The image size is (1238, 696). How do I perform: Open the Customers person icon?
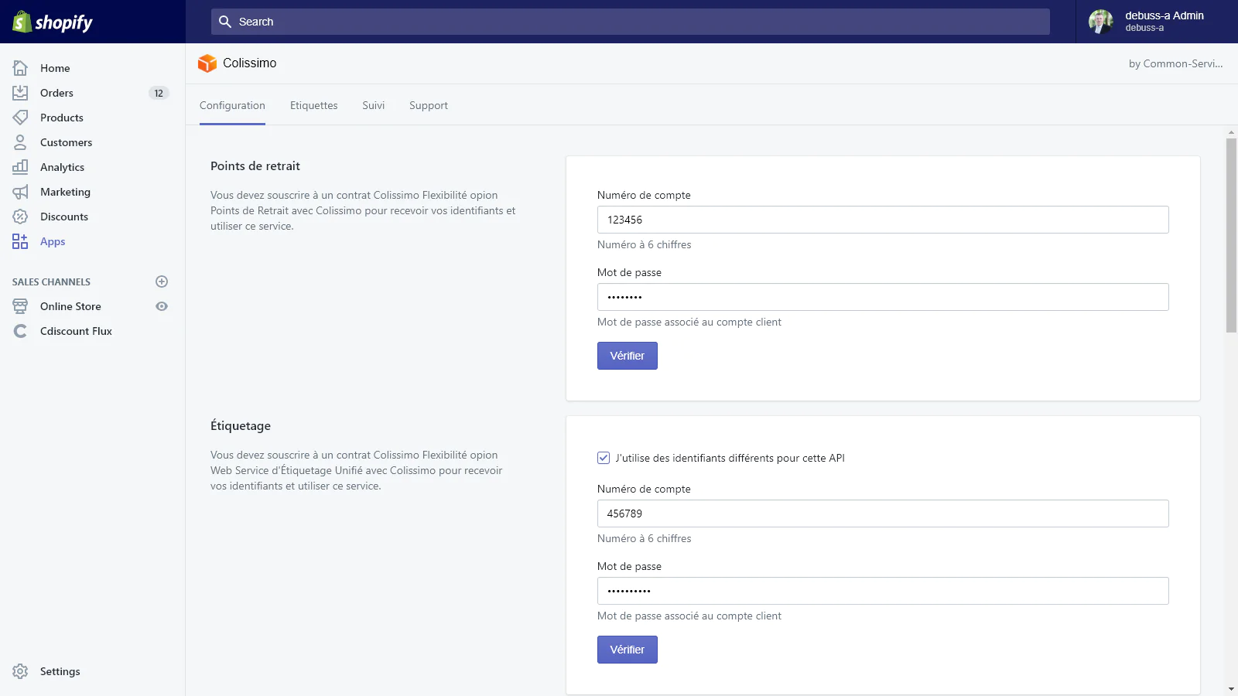20,142
